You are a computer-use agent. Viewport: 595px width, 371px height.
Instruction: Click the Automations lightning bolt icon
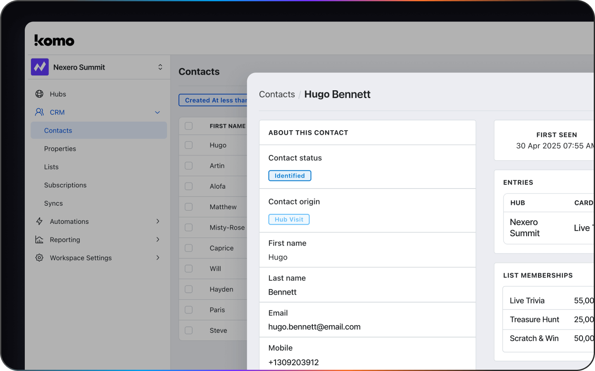pyautogui.click(x=39, y=221)
